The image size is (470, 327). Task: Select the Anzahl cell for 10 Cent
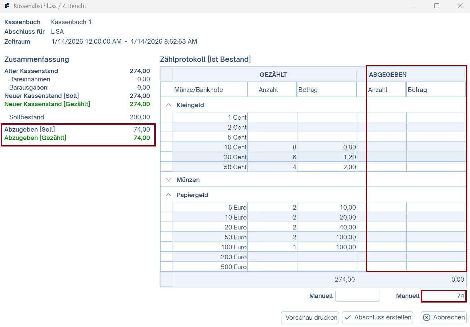272,147
